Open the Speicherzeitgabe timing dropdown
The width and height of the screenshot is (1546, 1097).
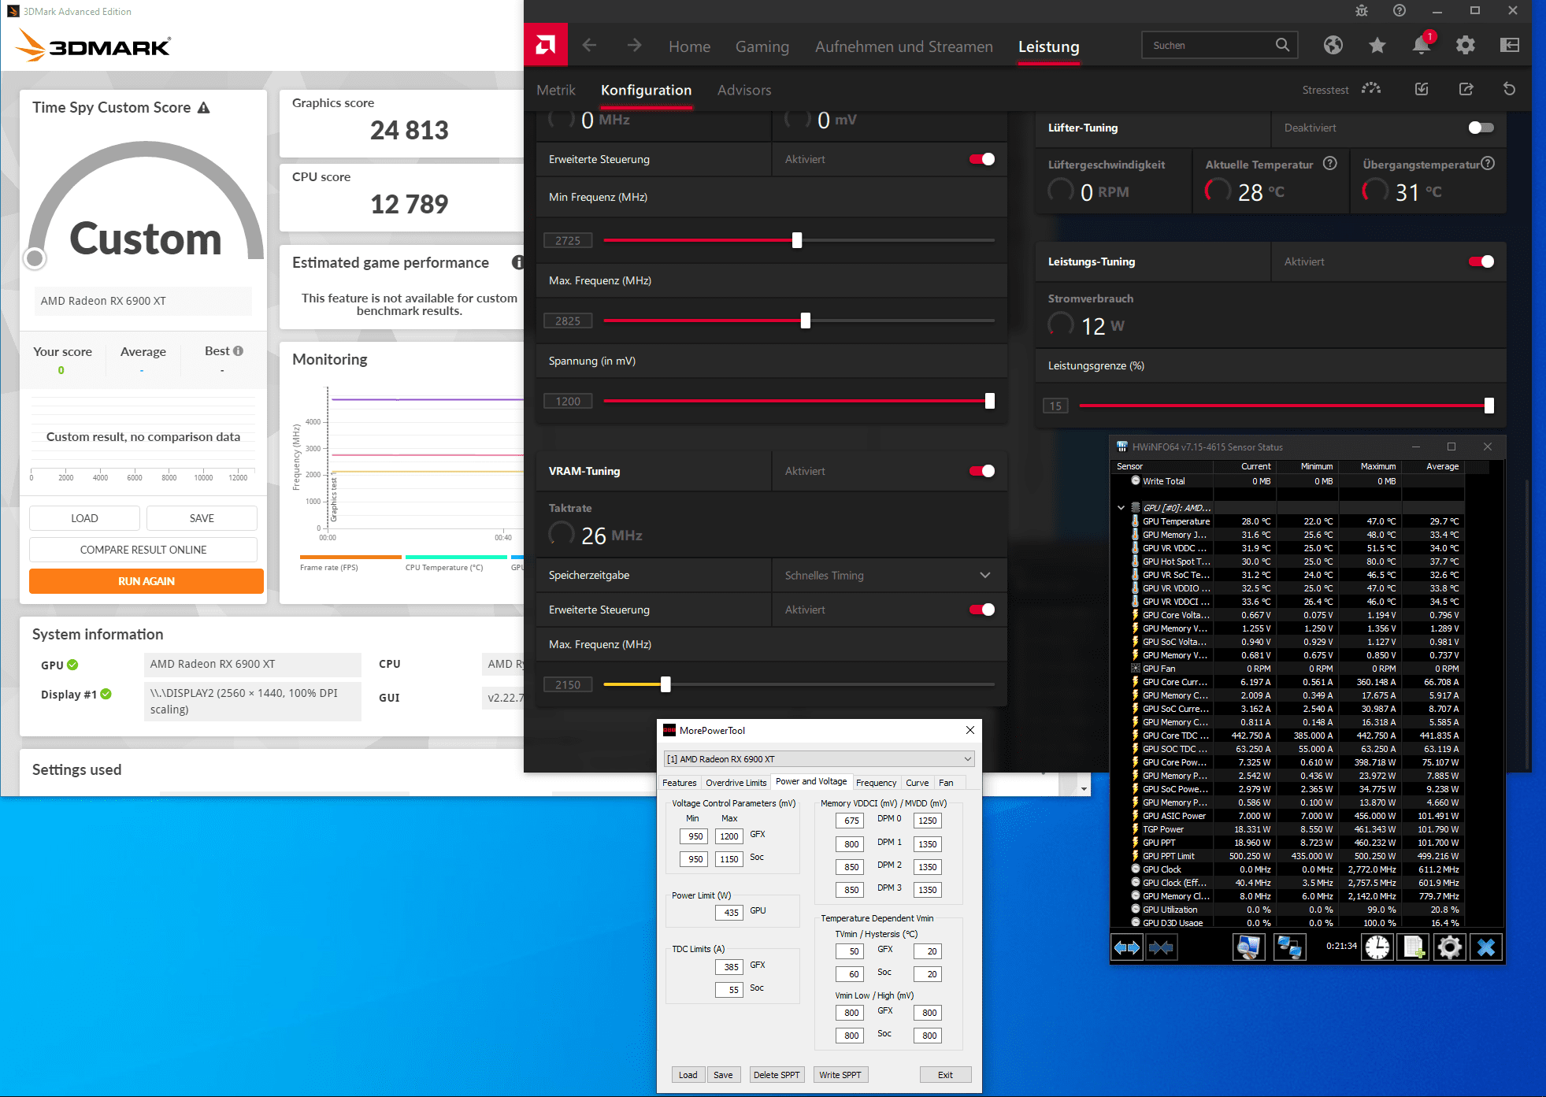(x=984, y=576)
